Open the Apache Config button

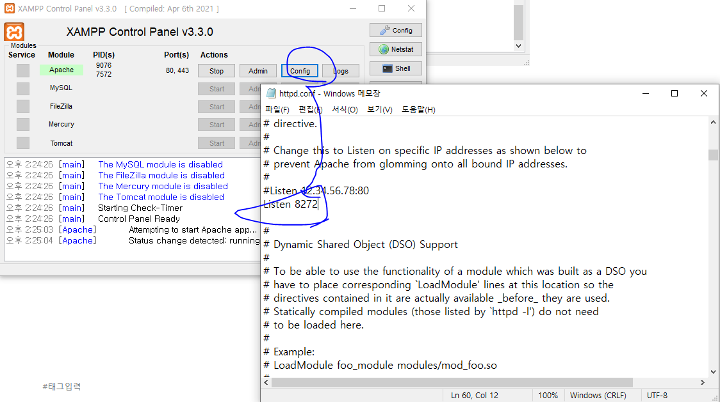click(299, 70)
